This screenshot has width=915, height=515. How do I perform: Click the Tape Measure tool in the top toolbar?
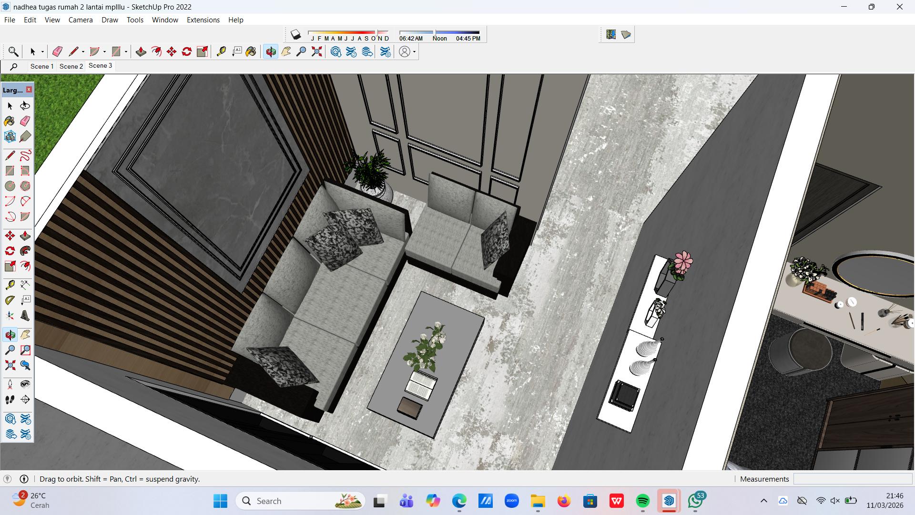coord(221,51)
